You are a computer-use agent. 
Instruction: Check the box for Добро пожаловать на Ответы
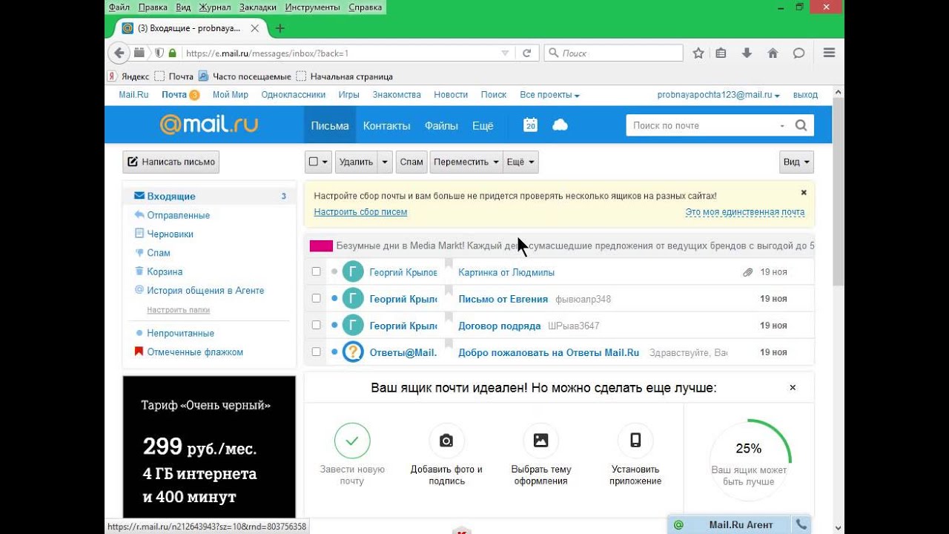(x=317, y=352)
